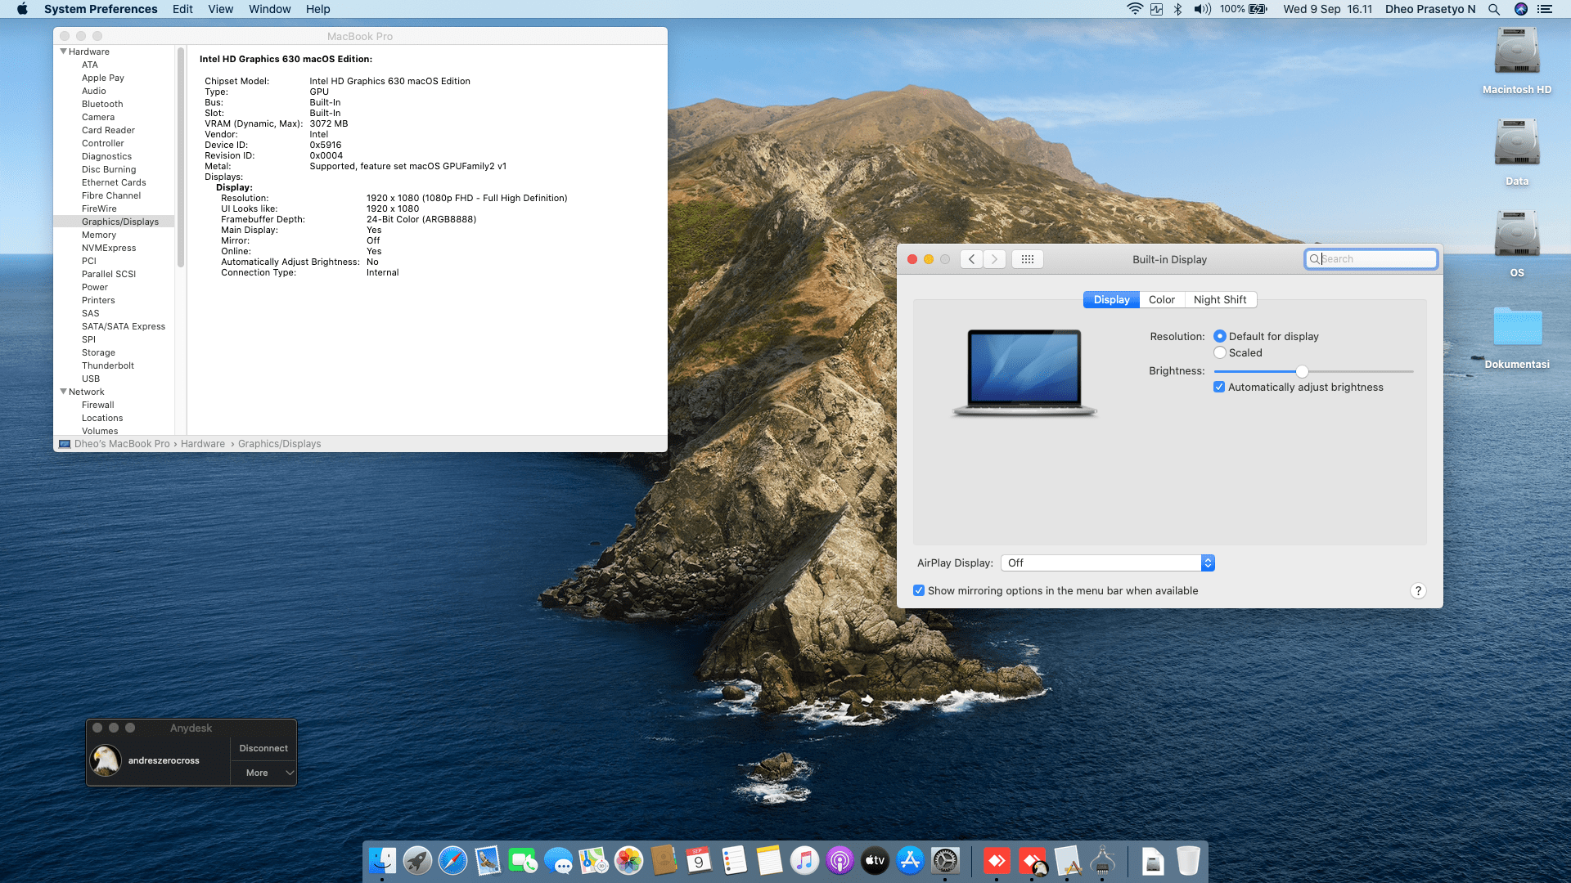Image resolution: width=1571 pixels, height=883 pixels.
Task: Click Hardware in the path bar
Action: (203, 444)
